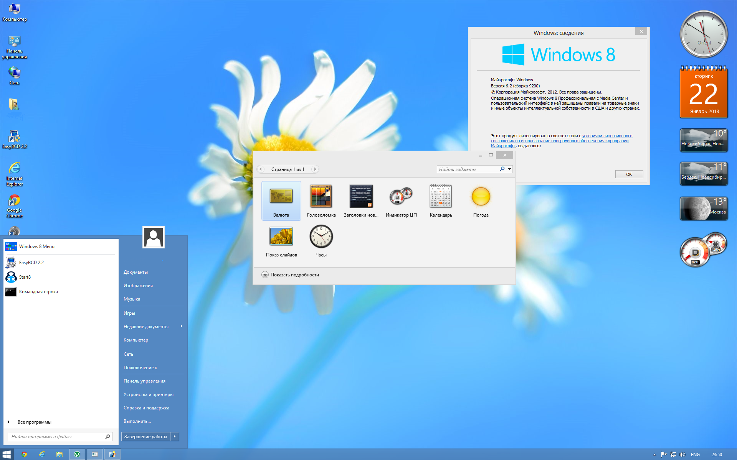Expand Показать подробности in gadget gallery

(291, 275)
